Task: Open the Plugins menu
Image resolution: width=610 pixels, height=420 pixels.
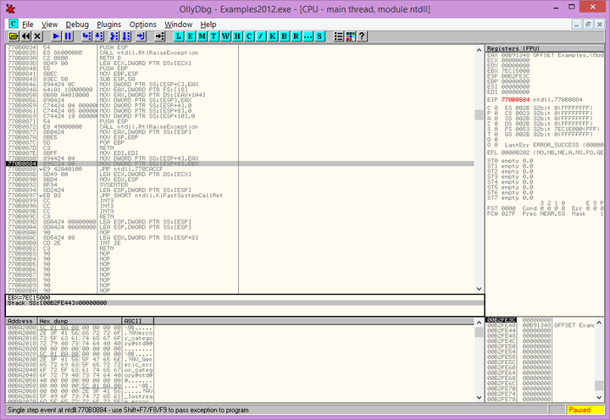Action: pos(109,25)
